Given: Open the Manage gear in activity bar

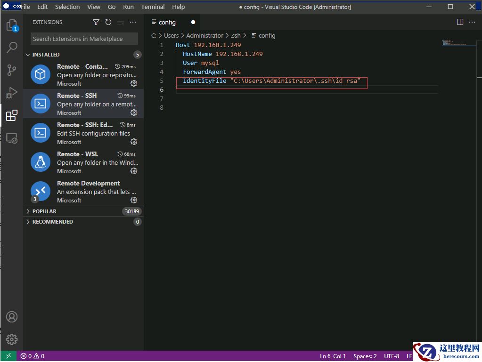Looking at the screenshot, I should (x=12, y=339).
